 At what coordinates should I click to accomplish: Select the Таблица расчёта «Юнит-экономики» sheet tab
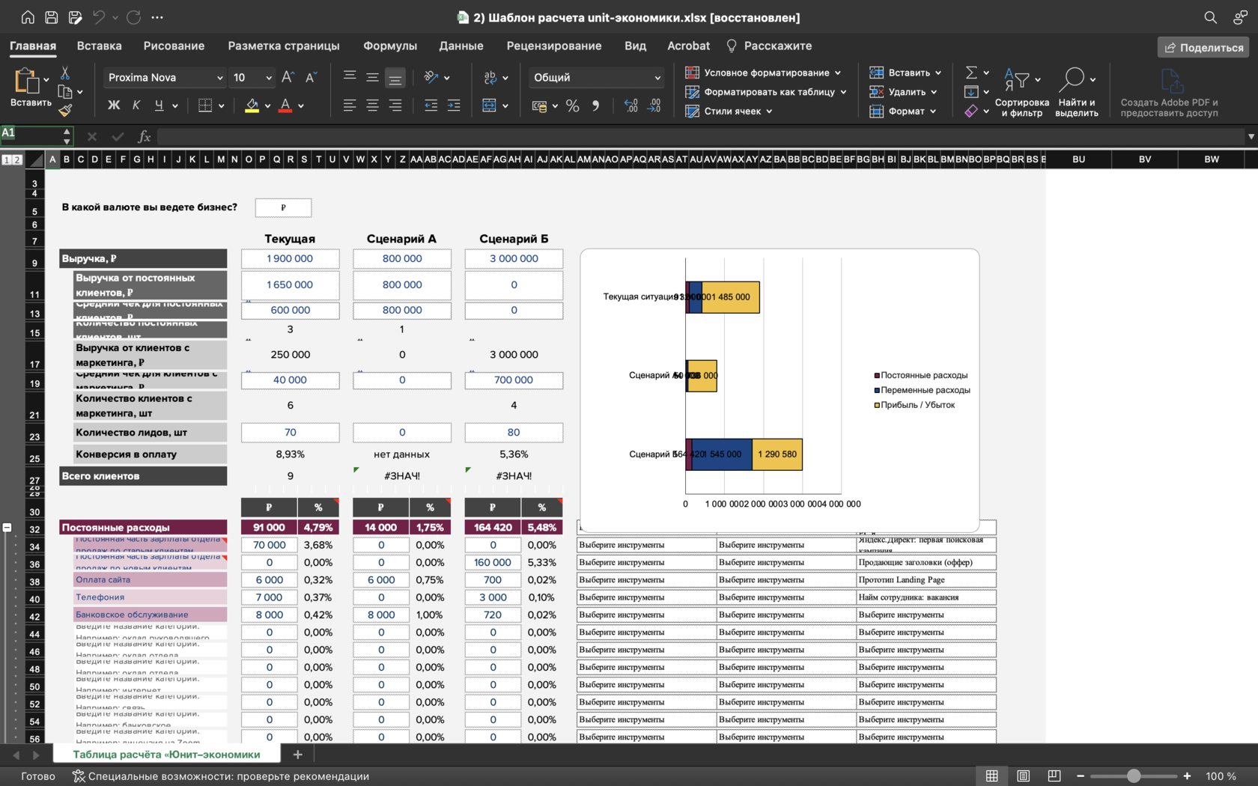tap(166, 755)
